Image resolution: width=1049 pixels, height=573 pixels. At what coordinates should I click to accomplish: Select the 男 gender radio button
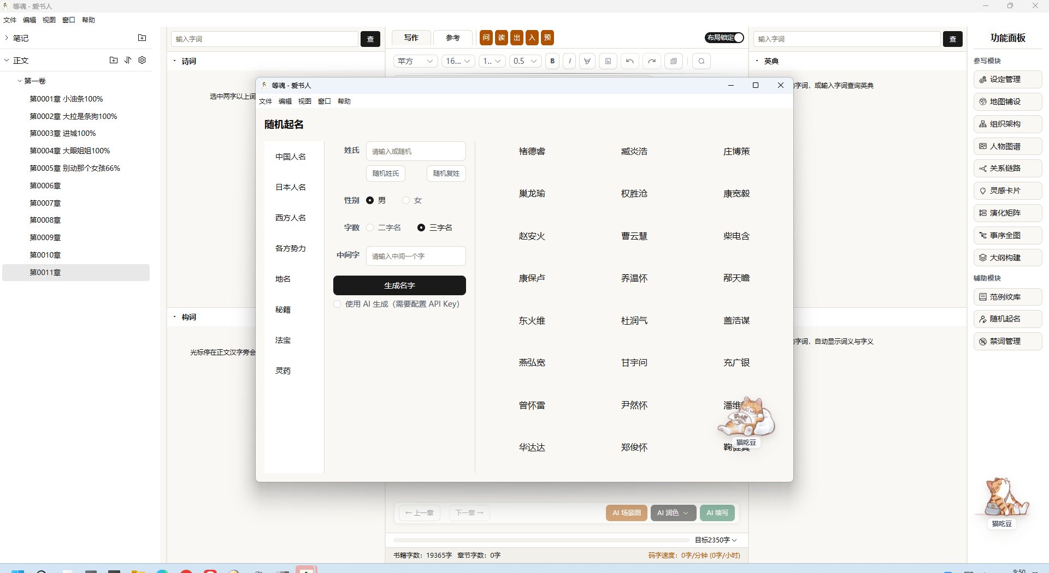370,200
